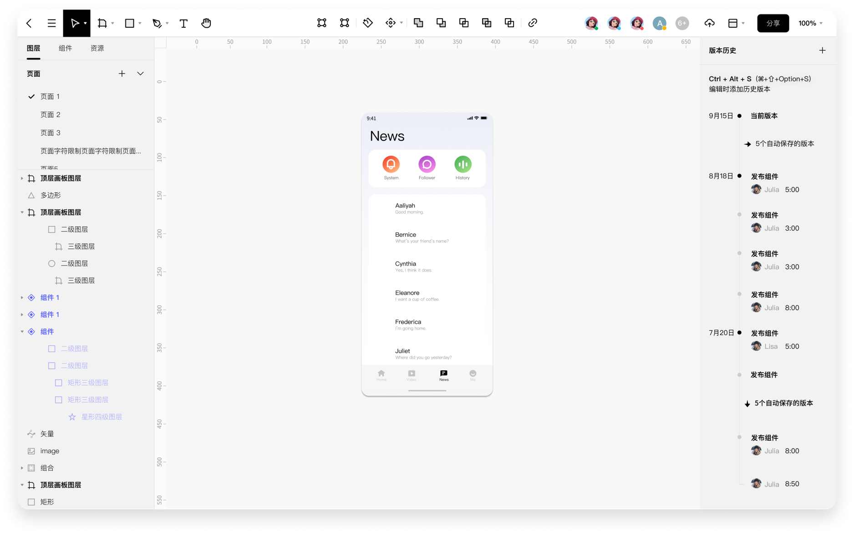
Task: Click the Pen tool icon
Action: click(x=157, y=23)
